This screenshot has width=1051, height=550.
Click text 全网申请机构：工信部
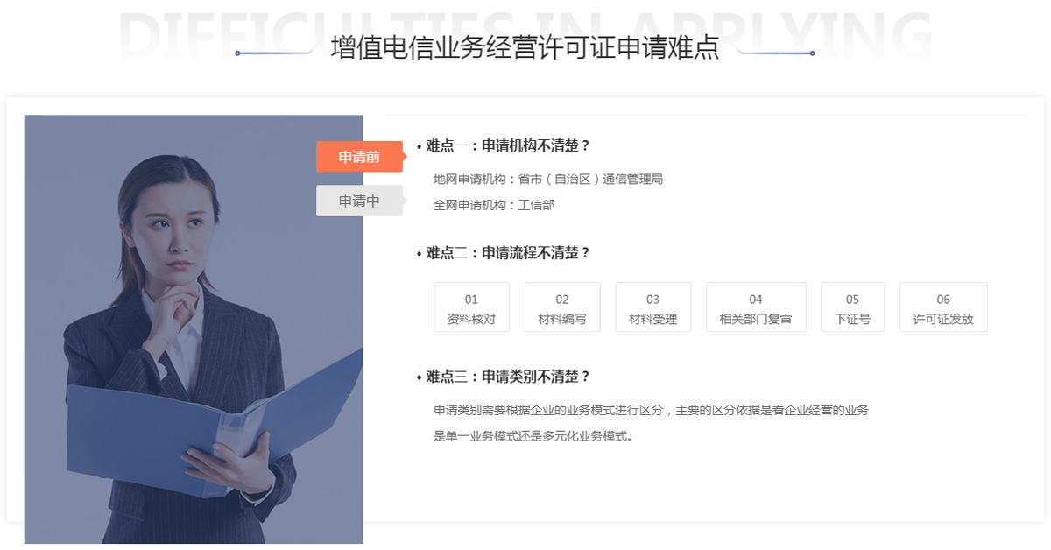(x=494, y=205)
